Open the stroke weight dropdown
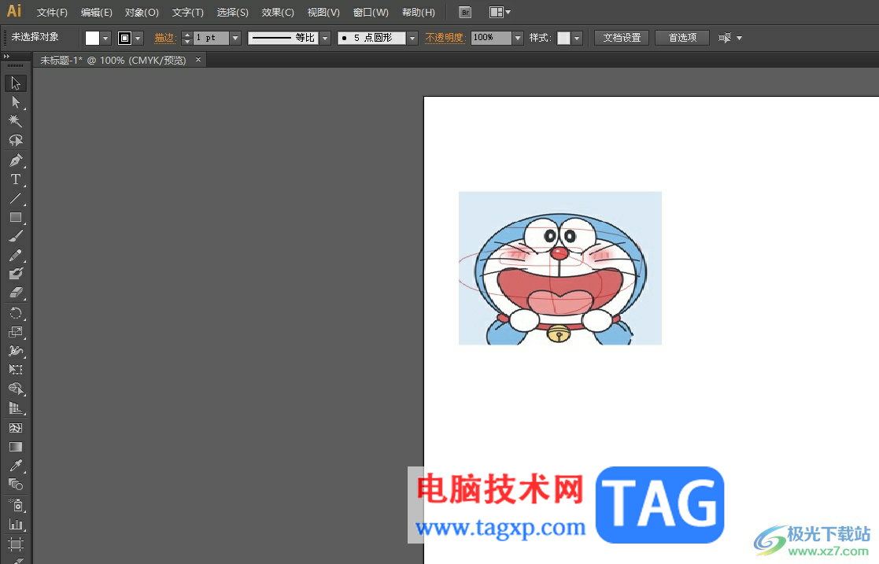Image resolution: width=879 pixels, height=564 pixels. pyautogui.click(x=235, y=38)
